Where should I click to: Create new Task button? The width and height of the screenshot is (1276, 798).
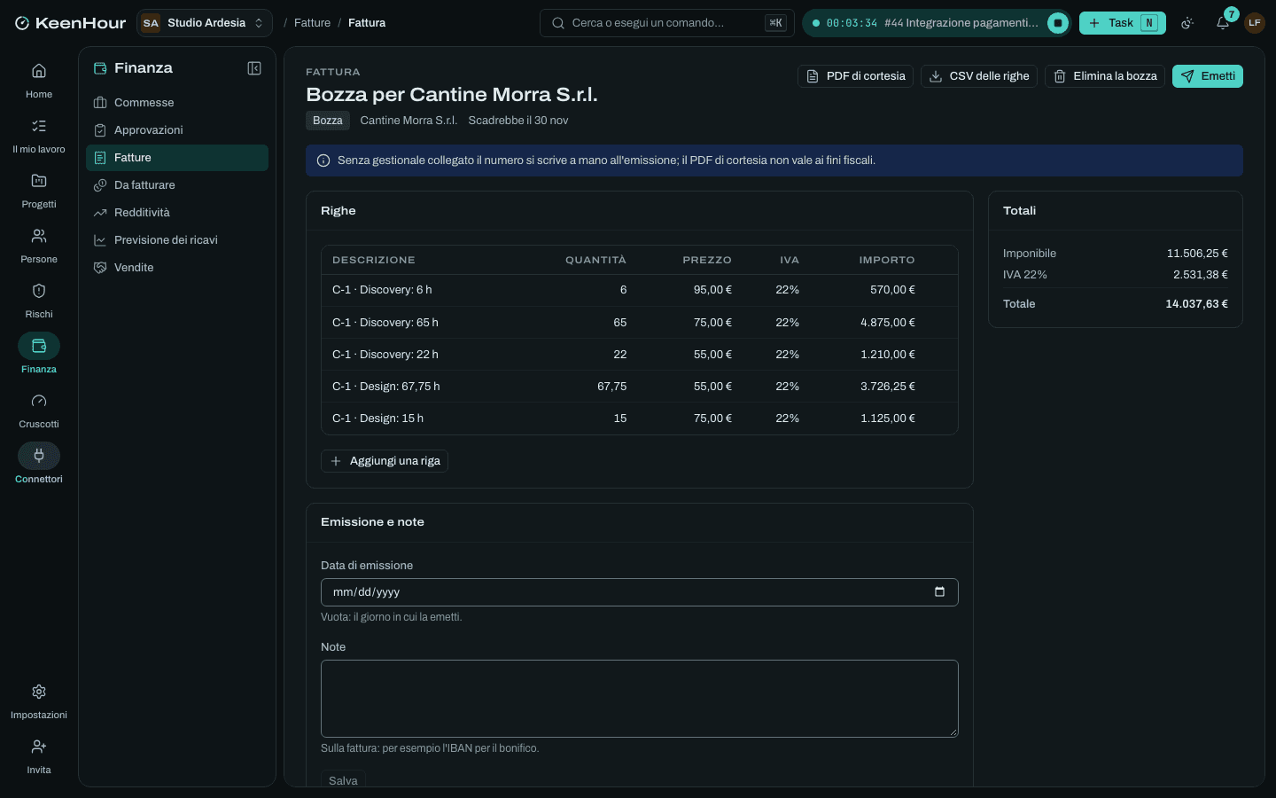[1123, 23]
